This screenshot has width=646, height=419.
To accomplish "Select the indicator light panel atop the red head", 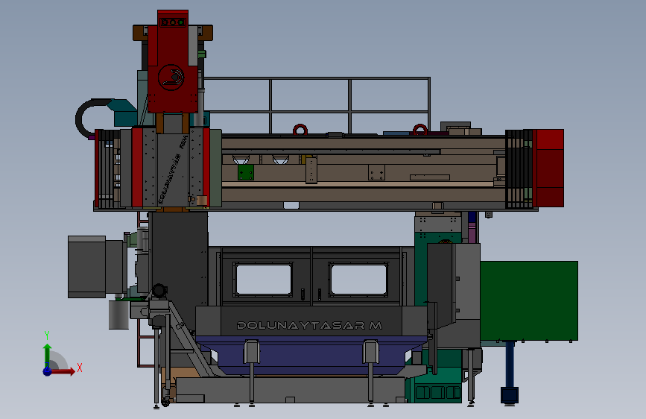I will pos(173,22).
